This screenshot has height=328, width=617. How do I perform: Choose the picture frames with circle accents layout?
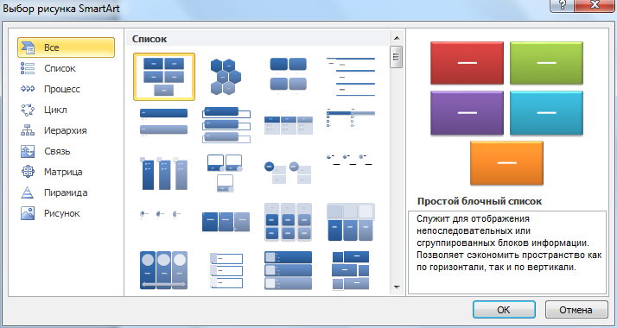pyautogui.click(x=225, y=173)
